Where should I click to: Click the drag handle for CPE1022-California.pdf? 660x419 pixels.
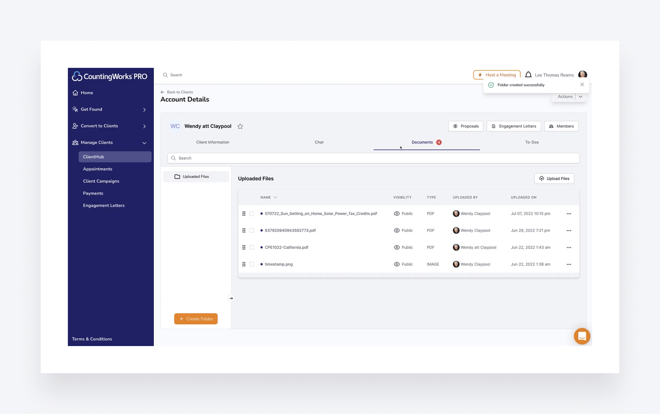point(244,247)
